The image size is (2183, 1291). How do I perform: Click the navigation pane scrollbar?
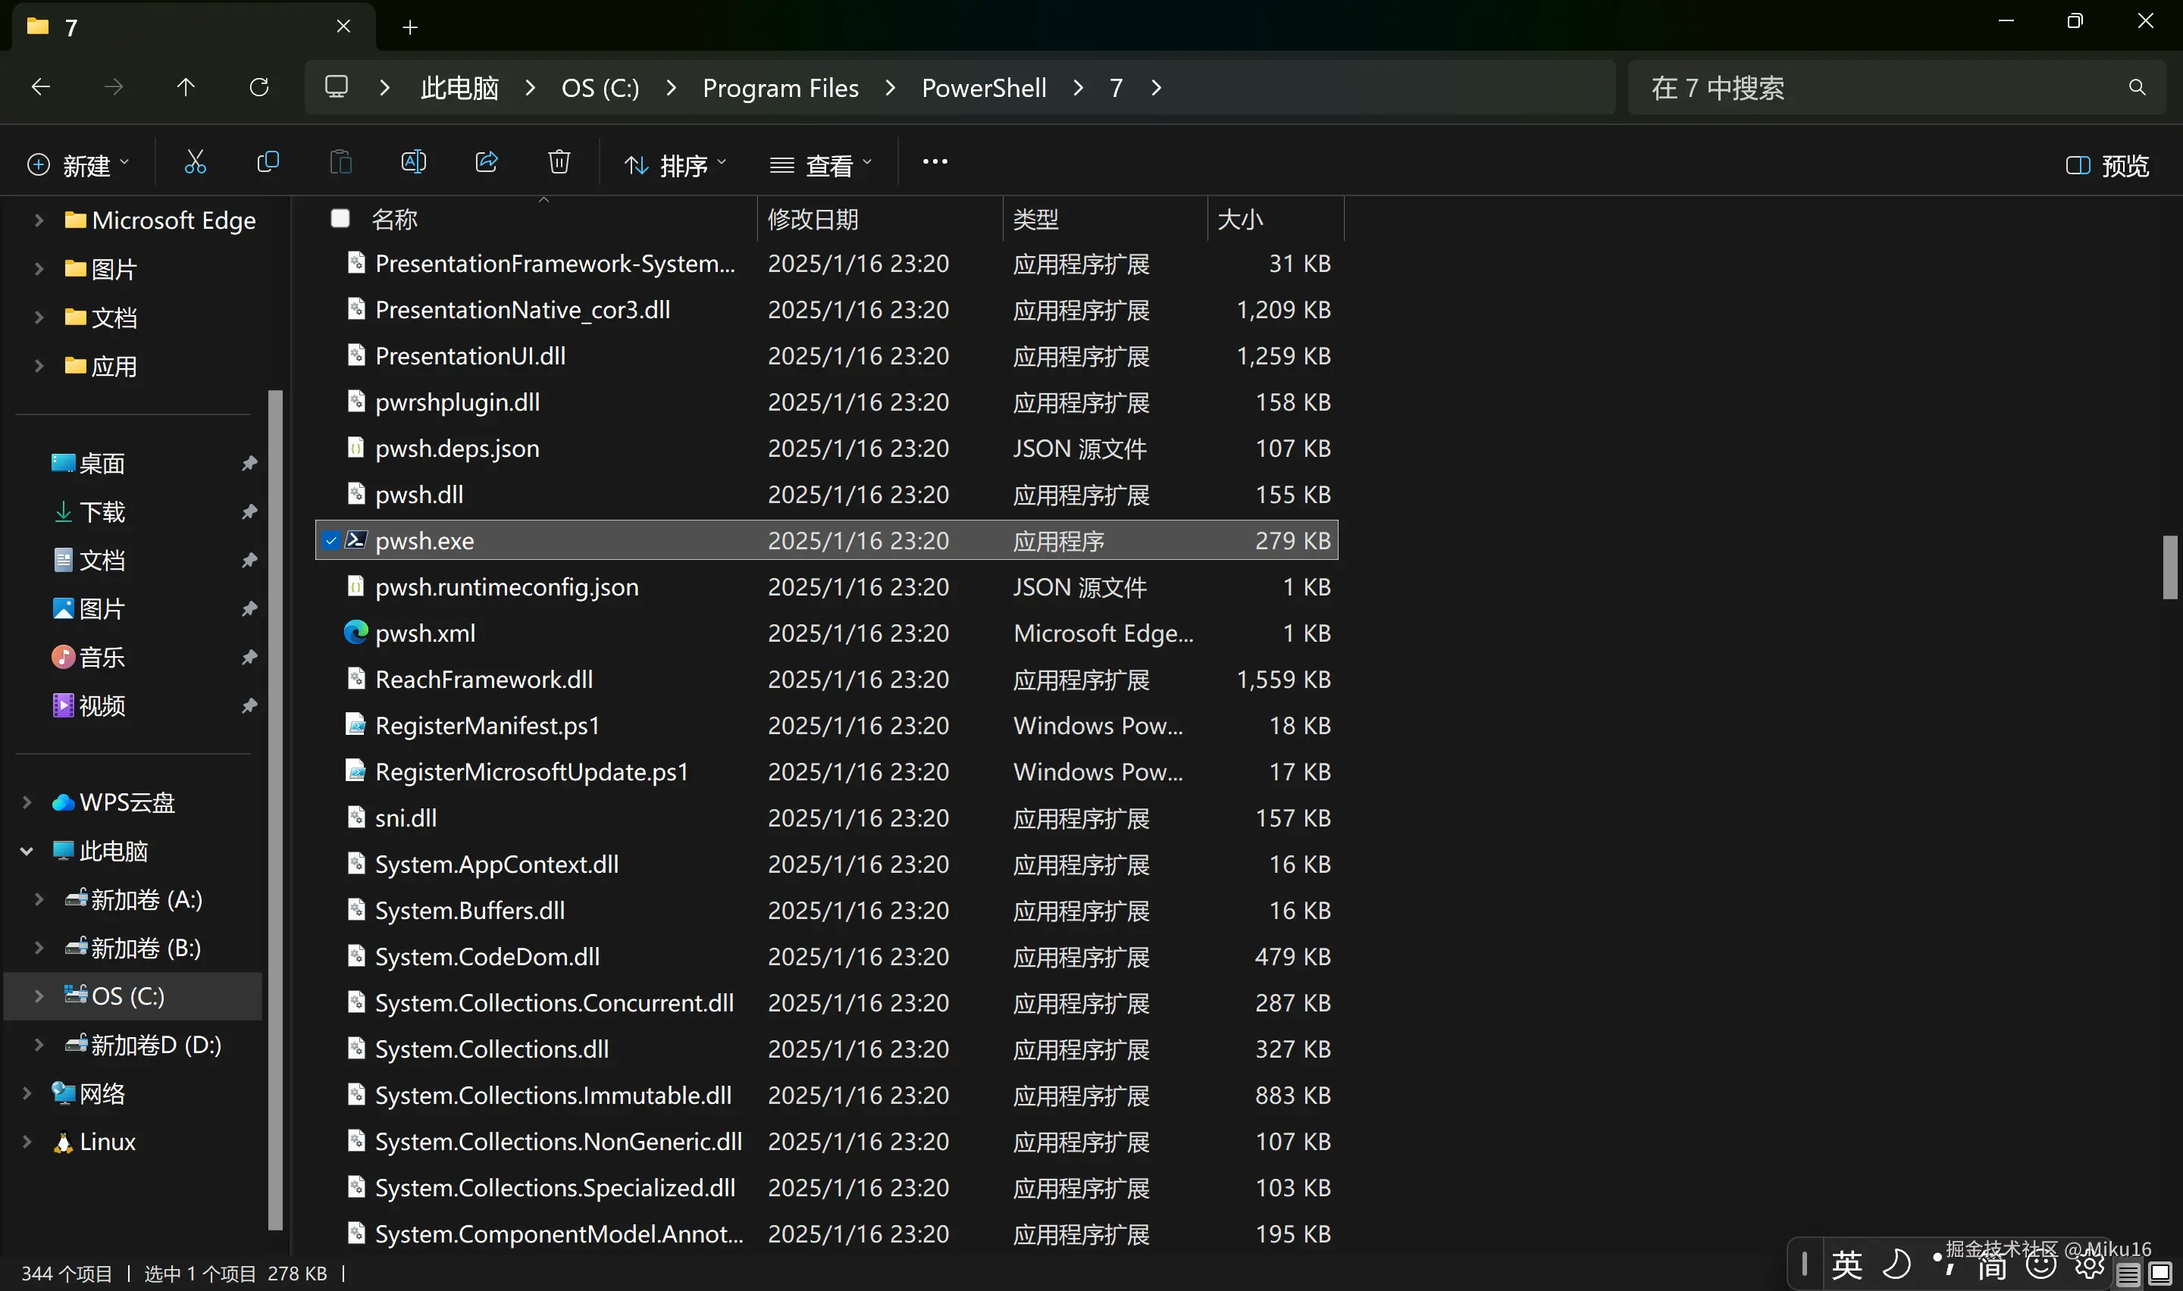pos(276,809)
